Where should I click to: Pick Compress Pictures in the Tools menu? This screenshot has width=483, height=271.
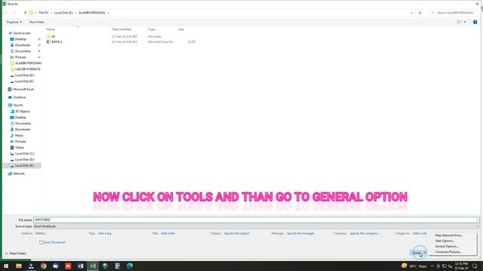point(448,252)
